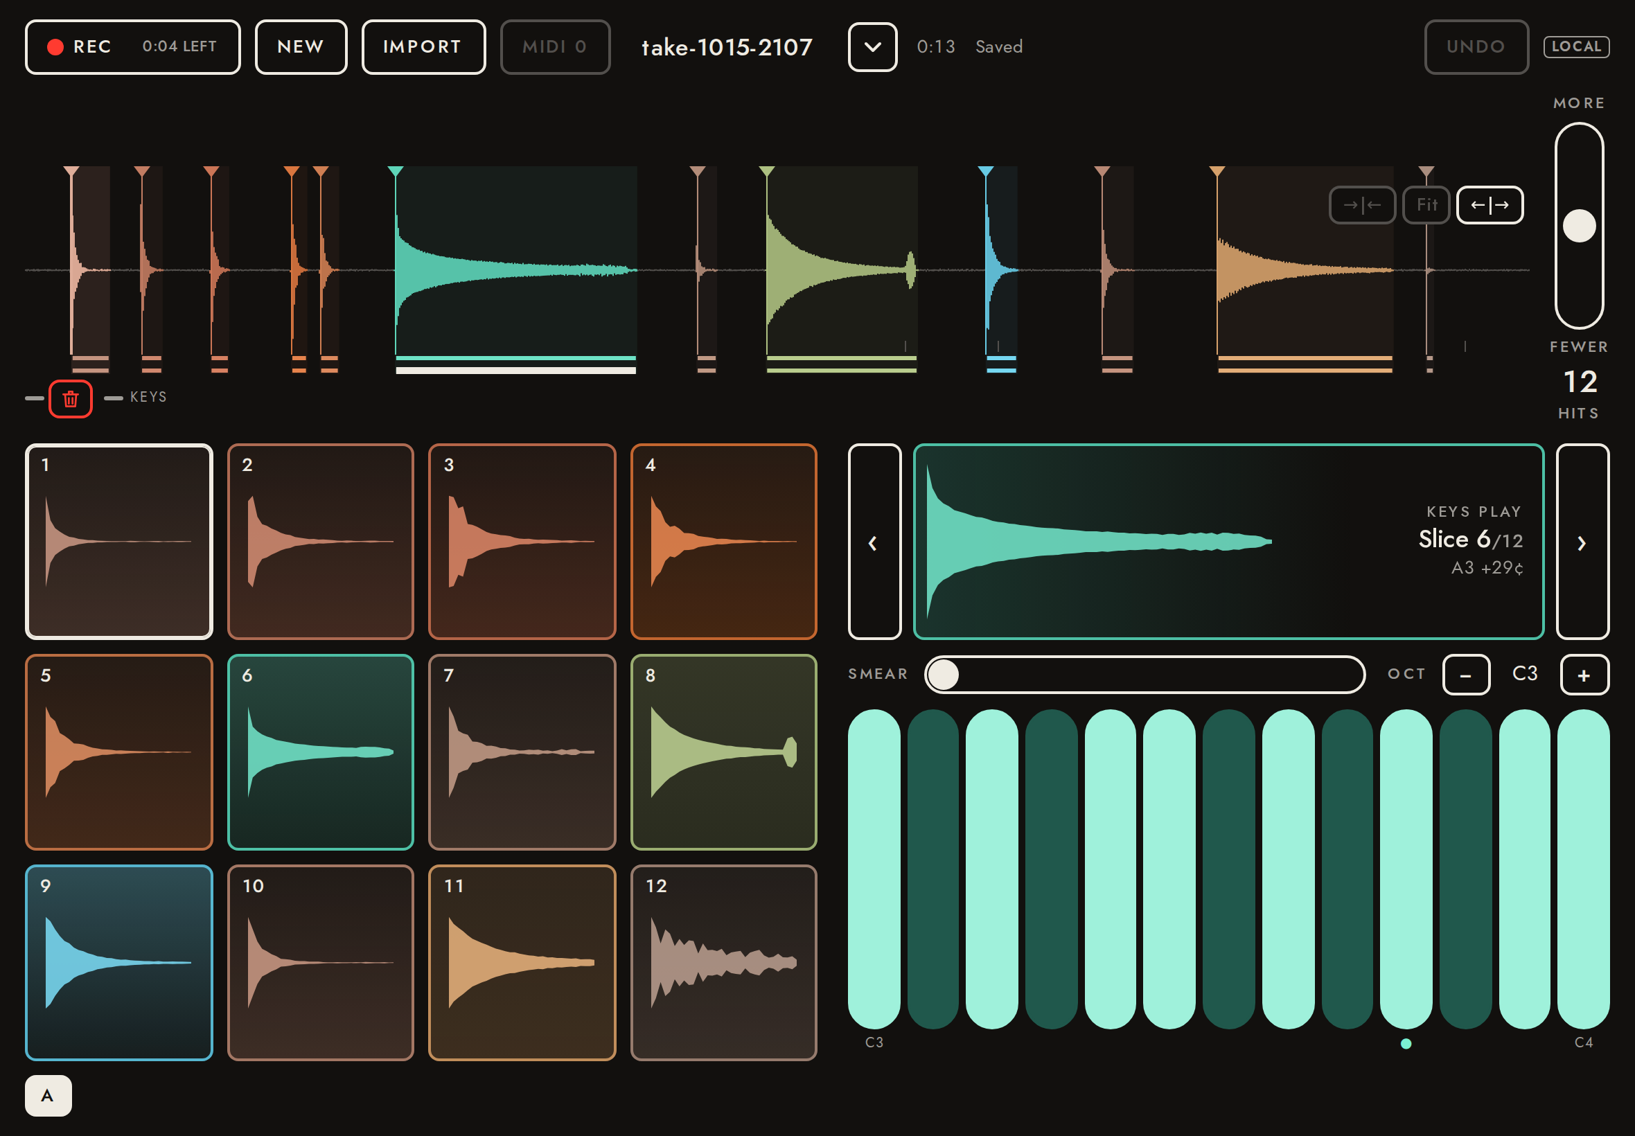Viewport: 1635px width, 1136px height.
Task: Trigger pad 2
Action: (320, 542)
